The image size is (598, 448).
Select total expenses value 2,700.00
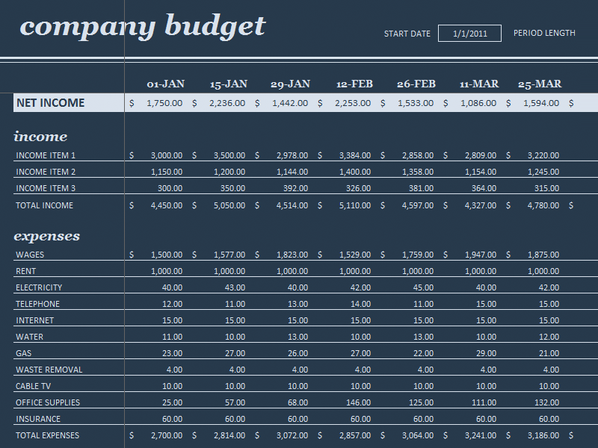pyautogui.click(x=167, y=435)
